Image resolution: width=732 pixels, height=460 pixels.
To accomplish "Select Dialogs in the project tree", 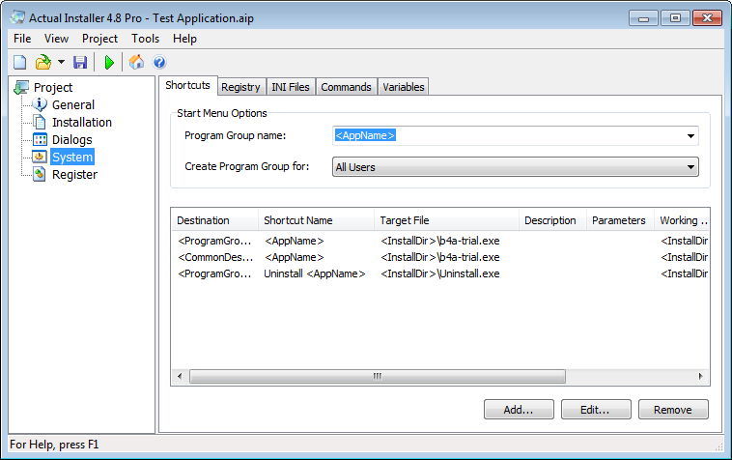I will click(71, 139).
